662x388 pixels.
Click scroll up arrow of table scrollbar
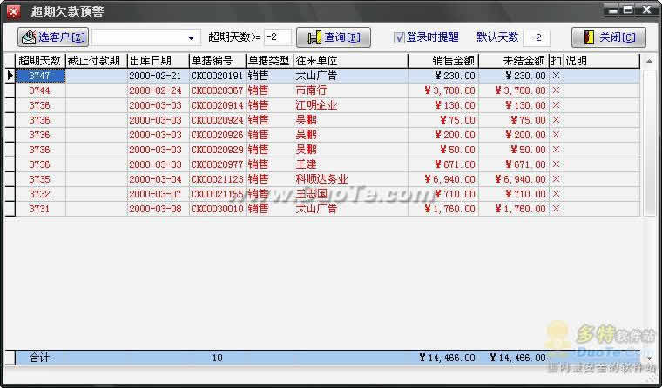click(x=649, y=62)
